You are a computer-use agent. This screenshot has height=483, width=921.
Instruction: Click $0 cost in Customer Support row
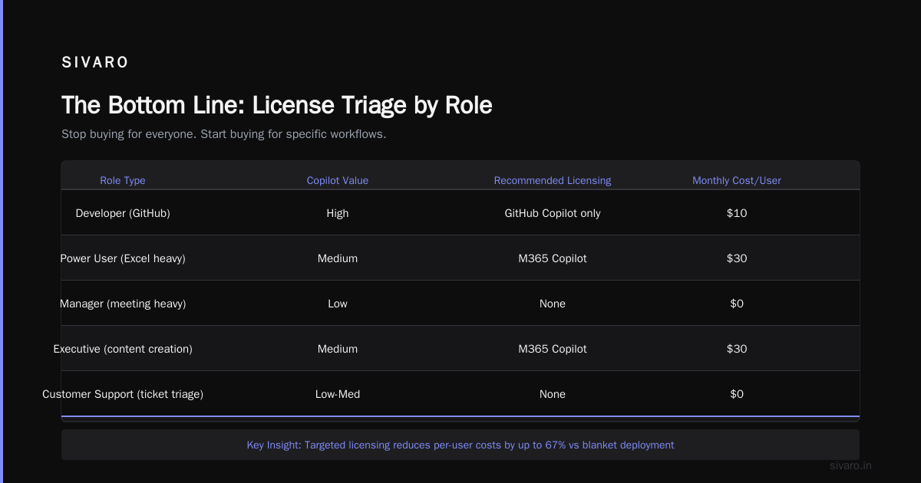coord(737,394)
